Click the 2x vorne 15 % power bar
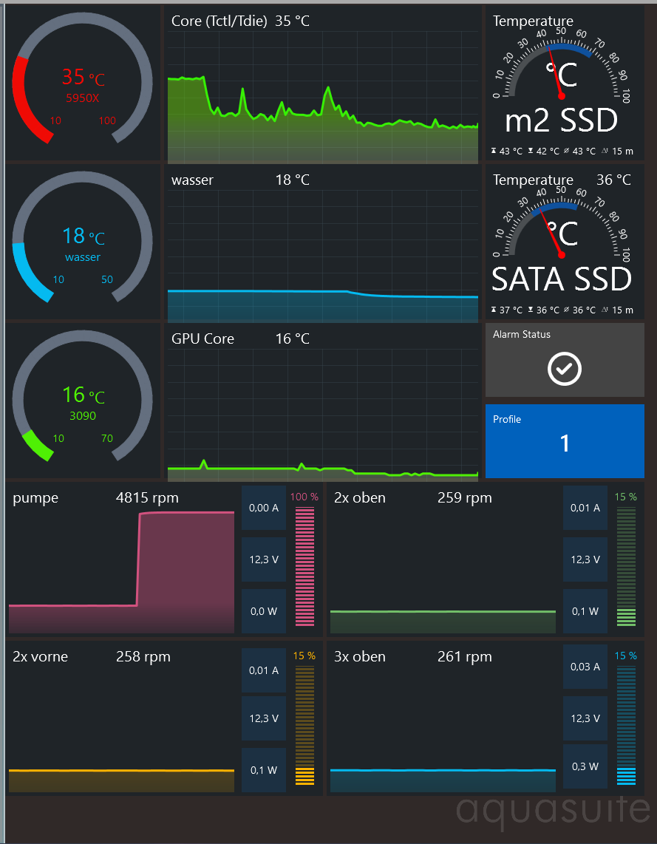657x844 pixels. (304, 726)
